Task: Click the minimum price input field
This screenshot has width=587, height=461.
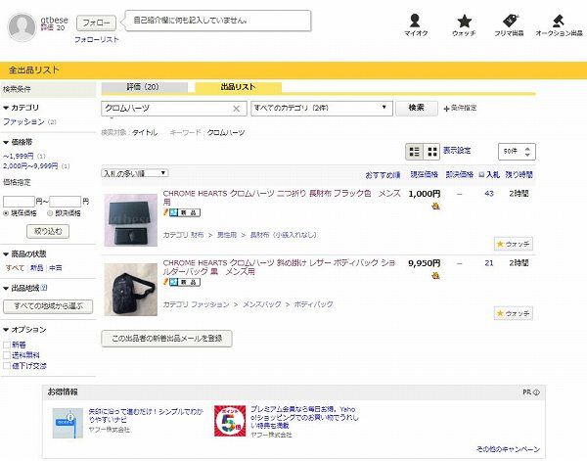Action: click(x=19, y=202)
